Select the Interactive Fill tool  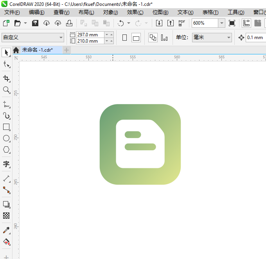(x=6, y=241)
